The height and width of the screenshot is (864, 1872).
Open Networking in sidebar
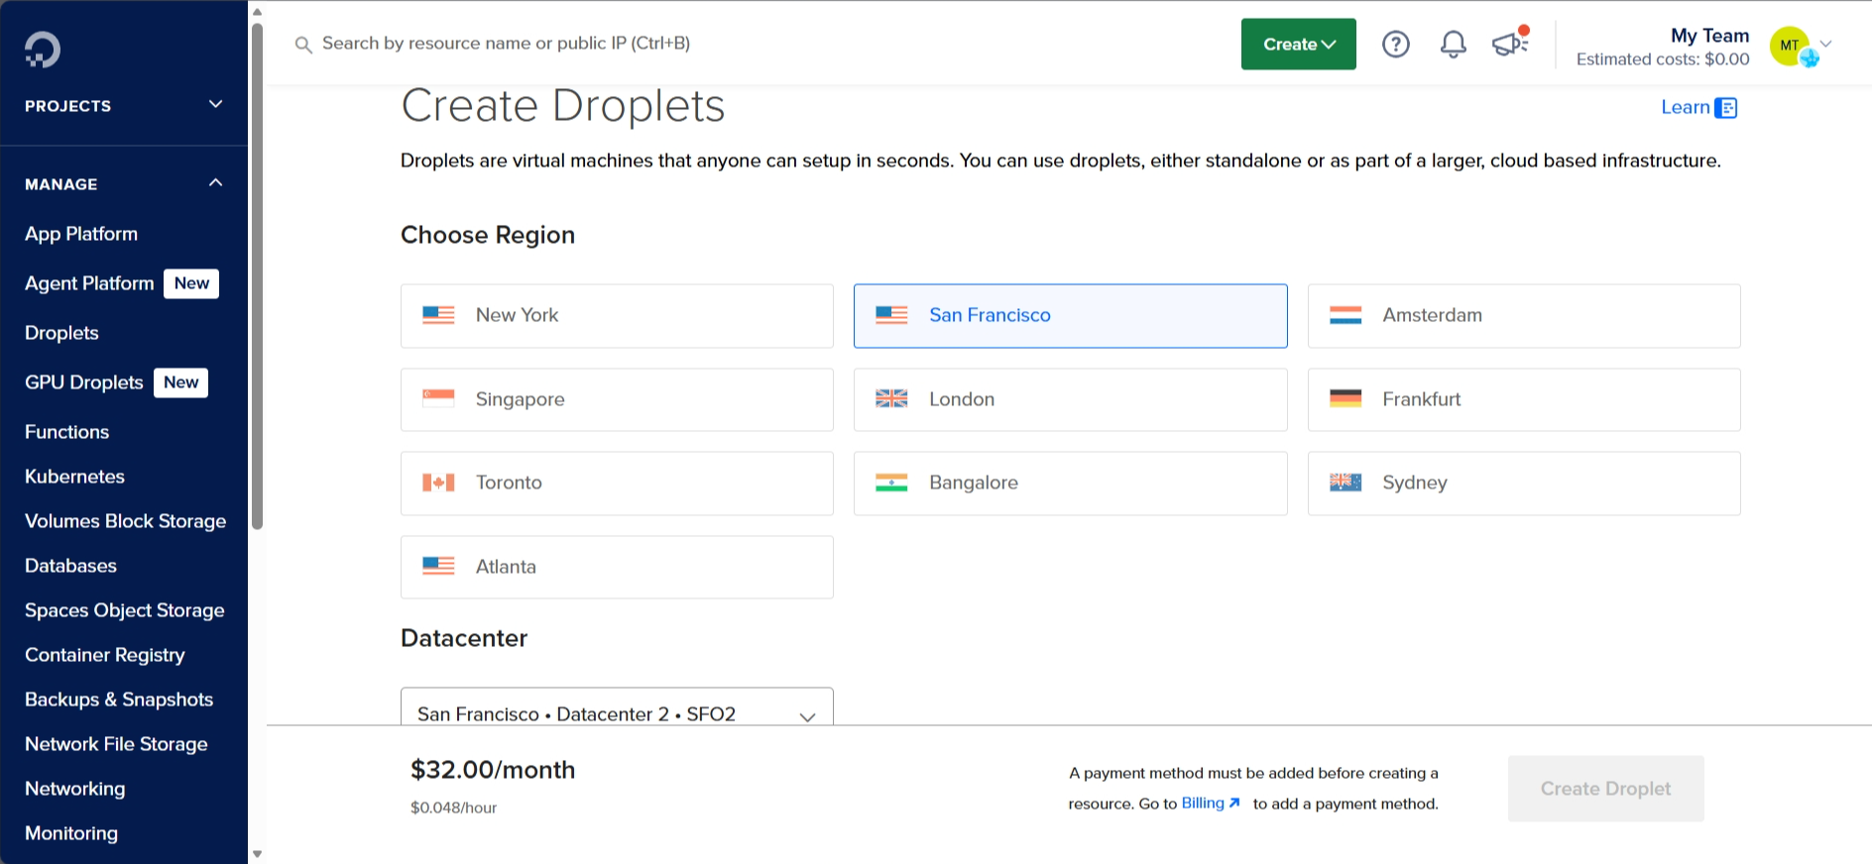74,789
